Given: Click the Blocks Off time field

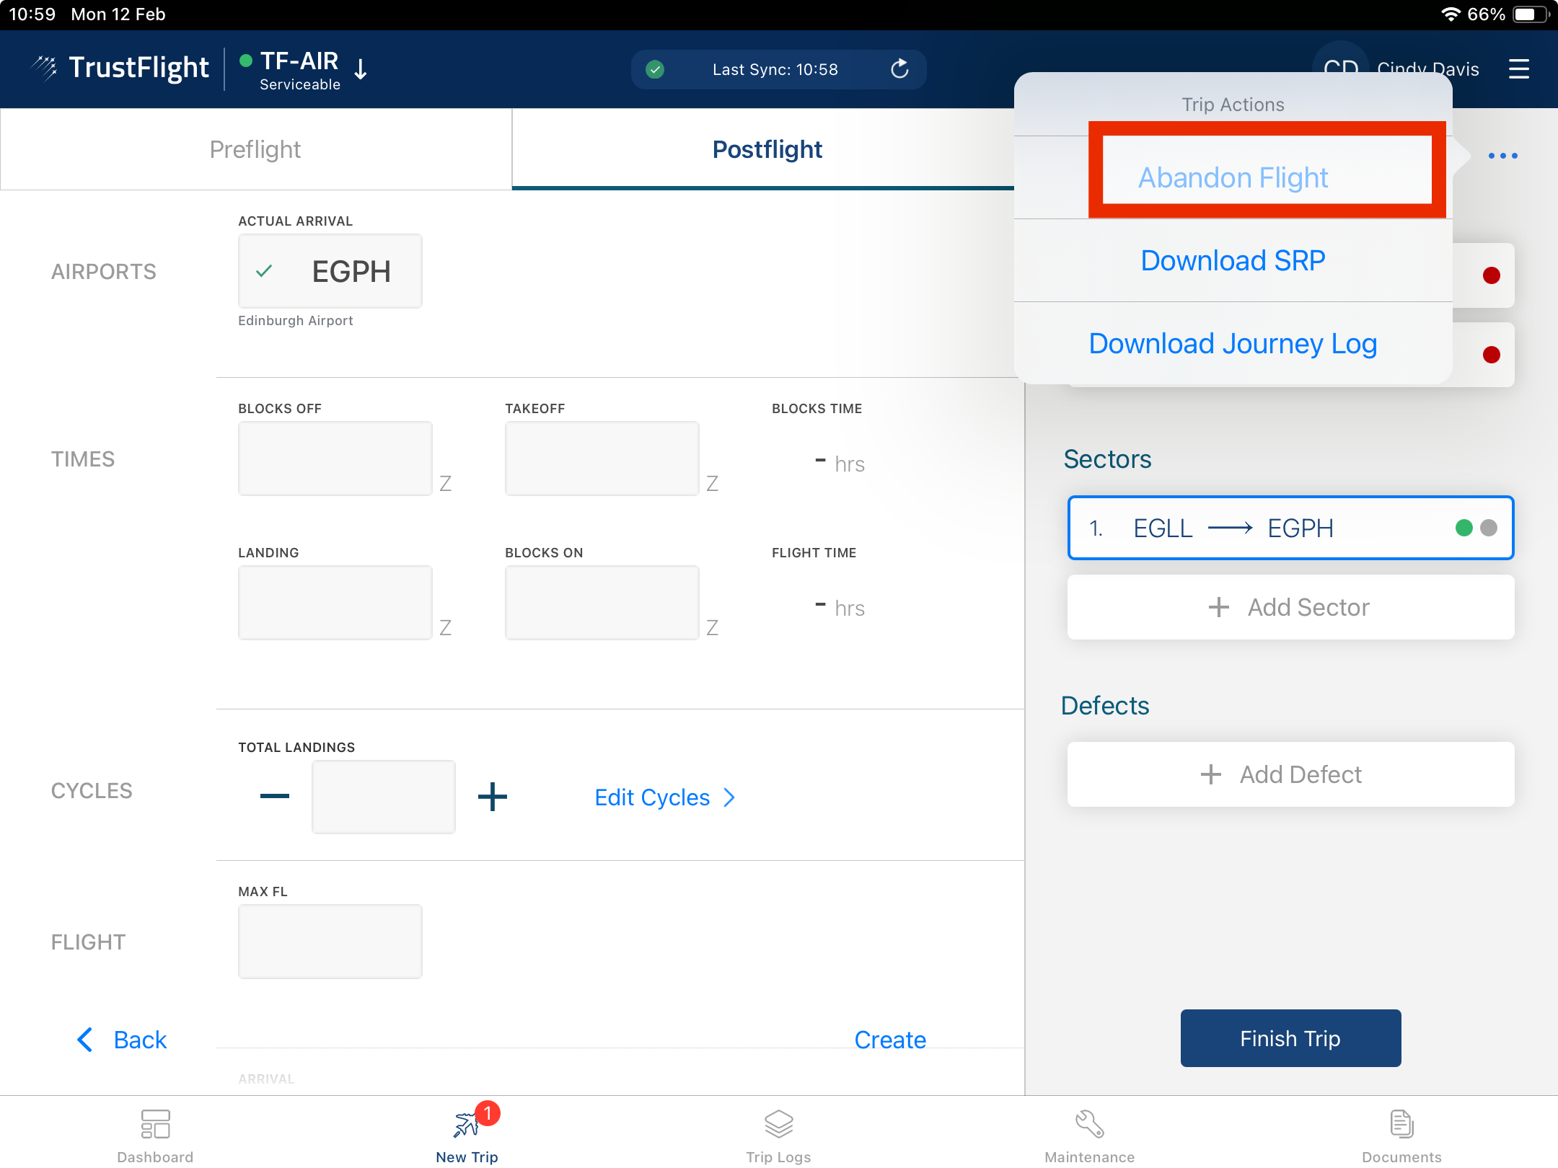Looking at the screenshot, I should [x=335, y=459].
